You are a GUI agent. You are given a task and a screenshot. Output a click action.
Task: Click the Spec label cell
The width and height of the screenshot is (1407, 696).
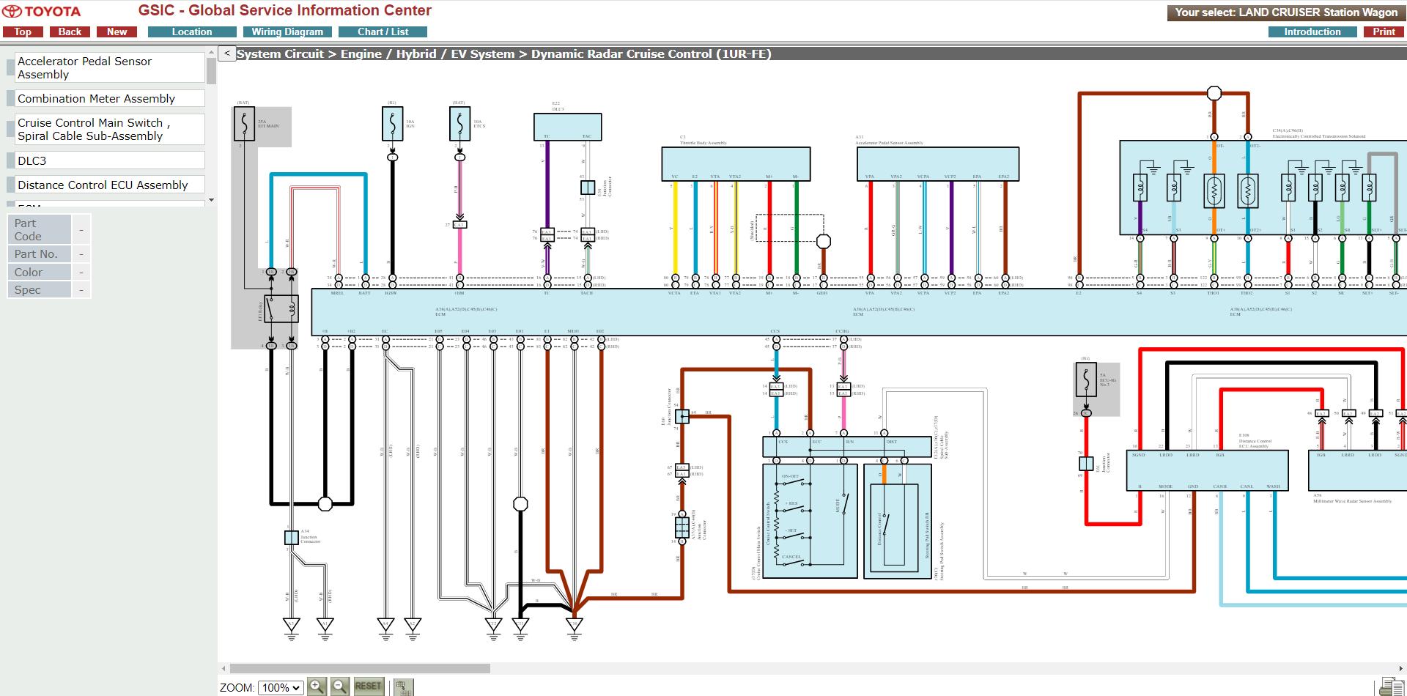[x=40, y=289]
